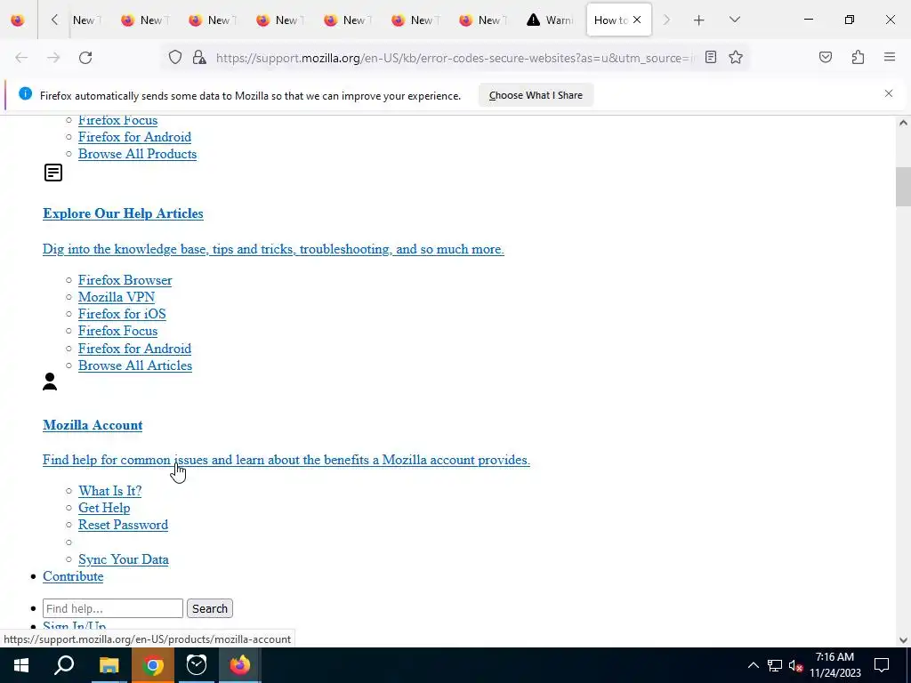911x683 pixels.
Task: Click the Find help search field
Action: click(113, 608)
